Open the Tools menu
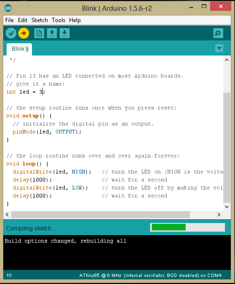 coord(58,20)
